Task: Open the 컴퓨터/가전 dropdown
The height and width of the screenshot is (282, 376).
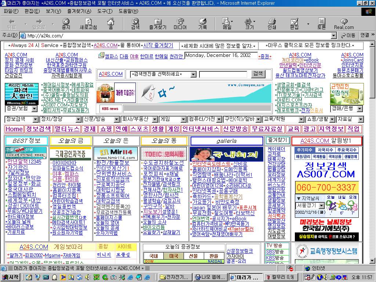Action: (205, 119)
